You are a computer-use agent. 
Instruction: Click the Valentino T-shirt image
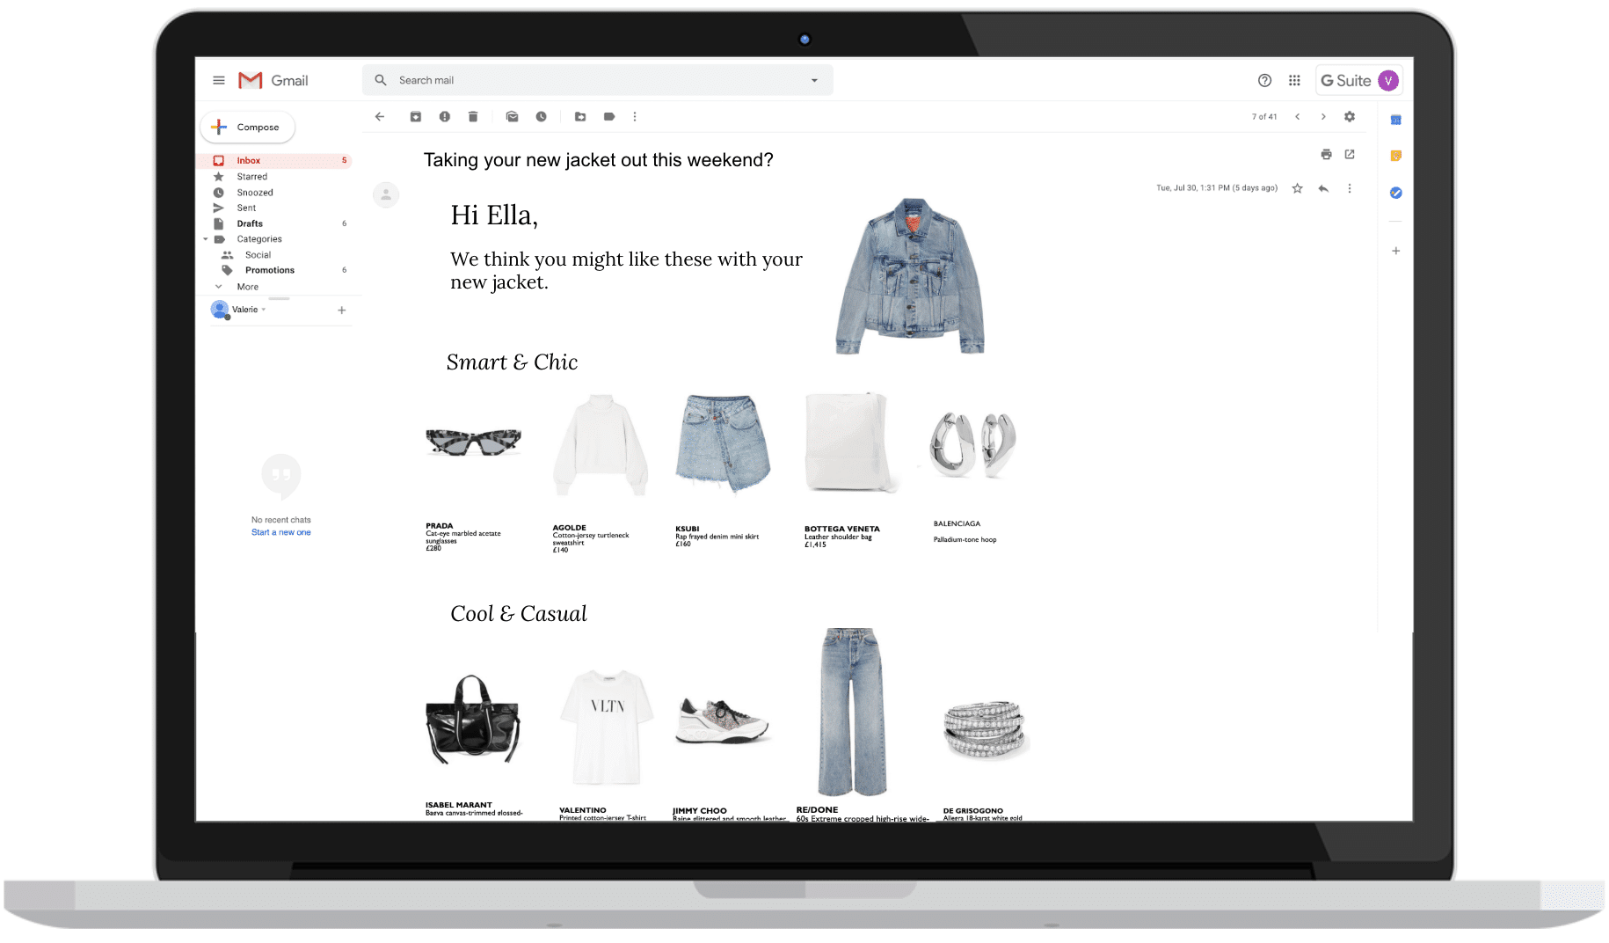pos(607,727)
